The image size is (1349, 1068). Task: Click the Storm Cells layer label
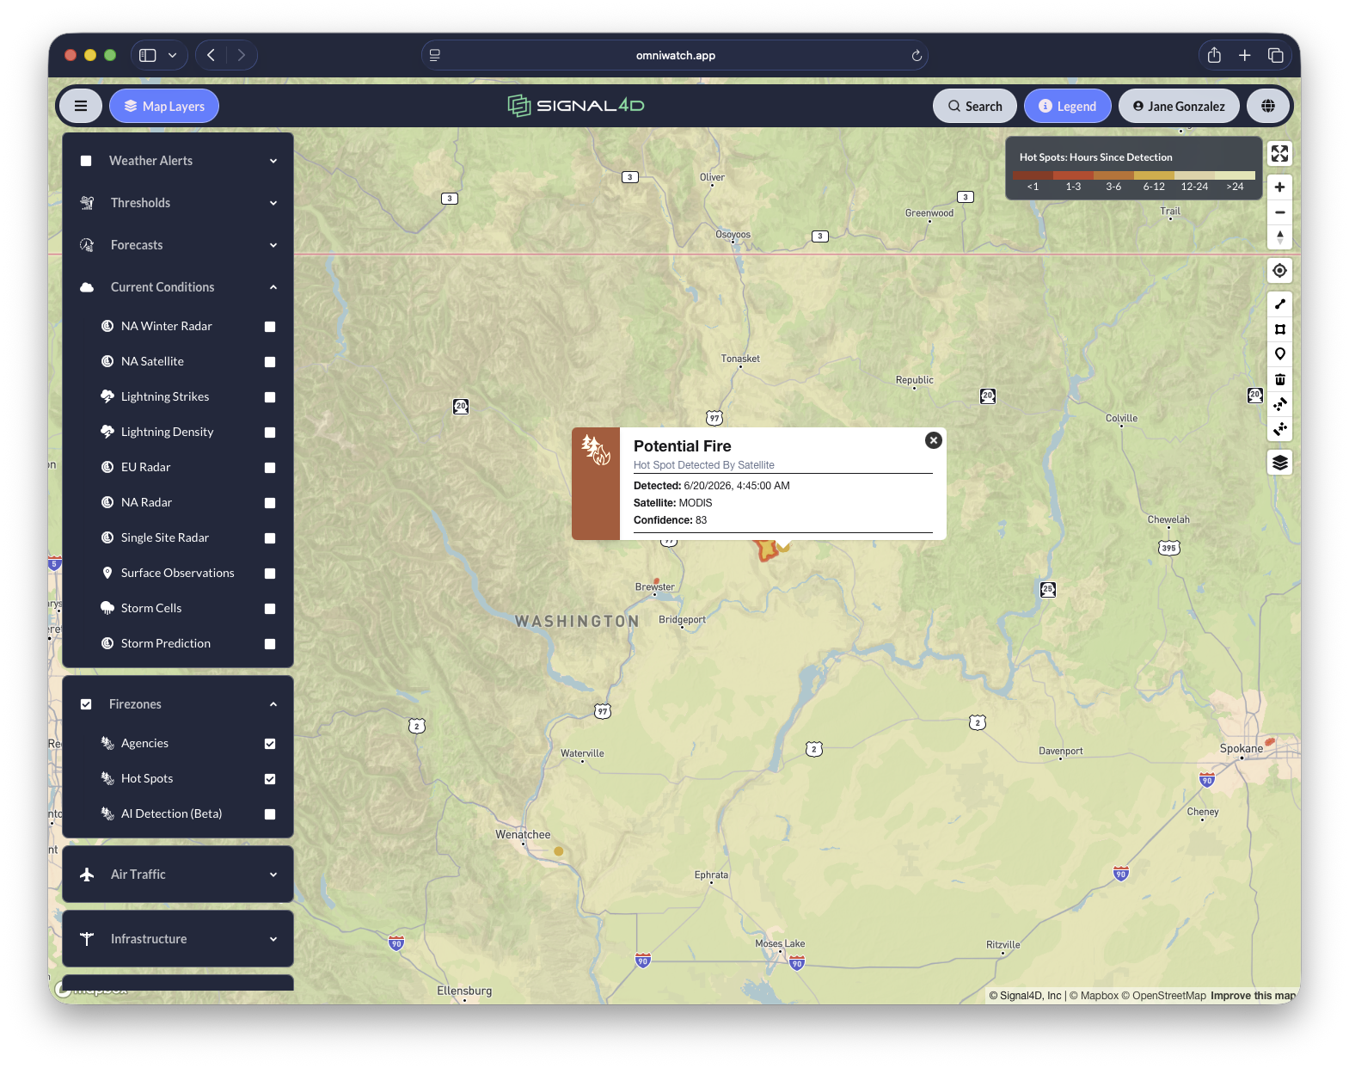click(x=151, y=608)
